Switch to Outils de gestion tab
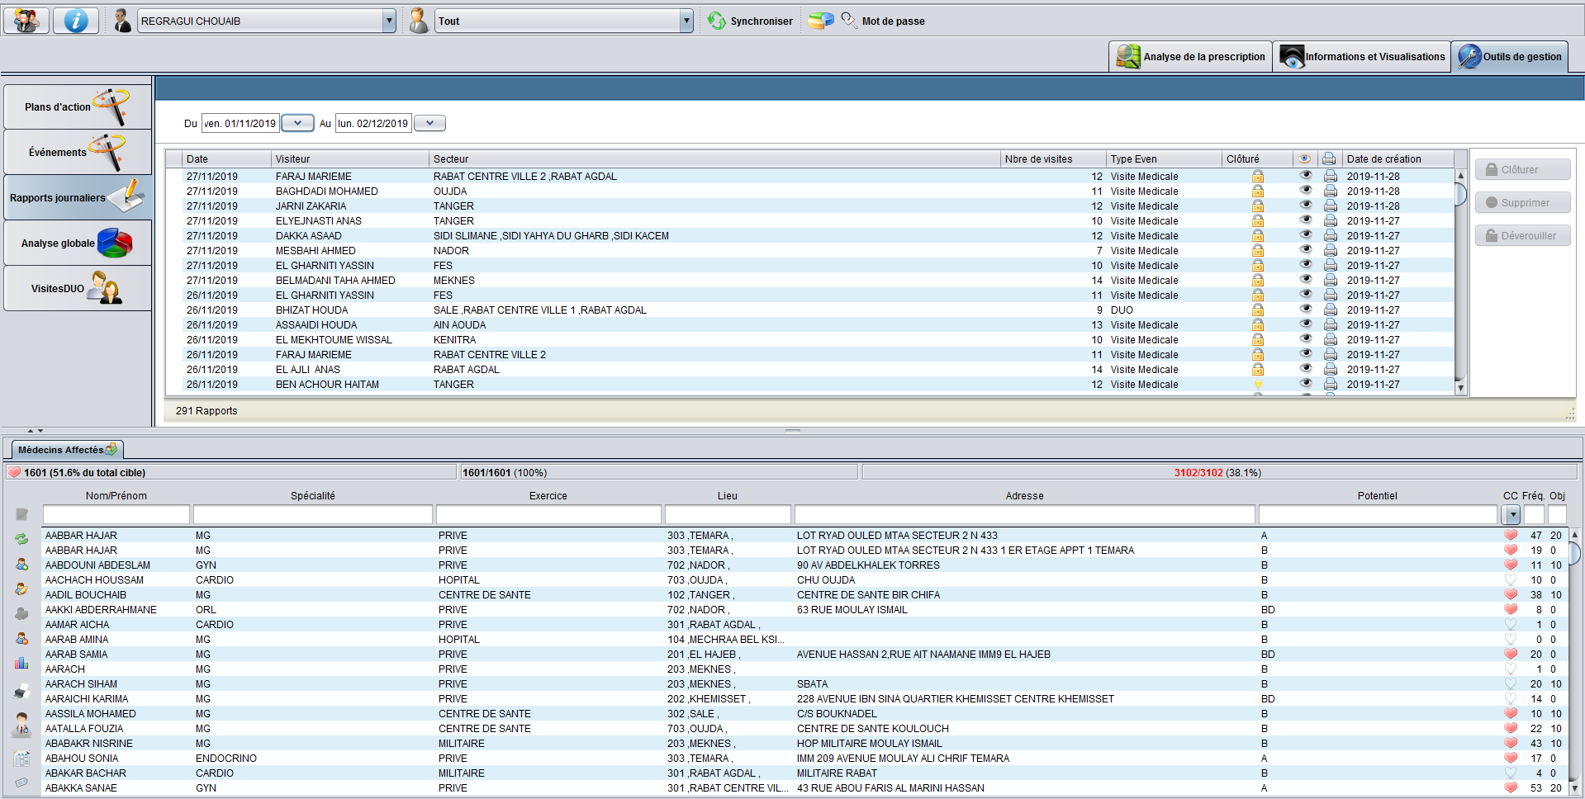The height and width of the screenshot is (799, 1585). 1510,56
